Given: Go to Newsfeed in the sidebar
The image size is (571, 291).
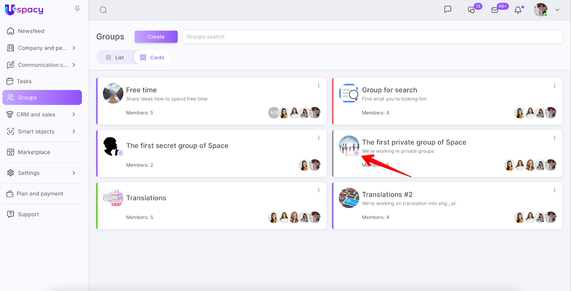Looking at the screenshot, I should pyautogui.click(x=31, y=31).
